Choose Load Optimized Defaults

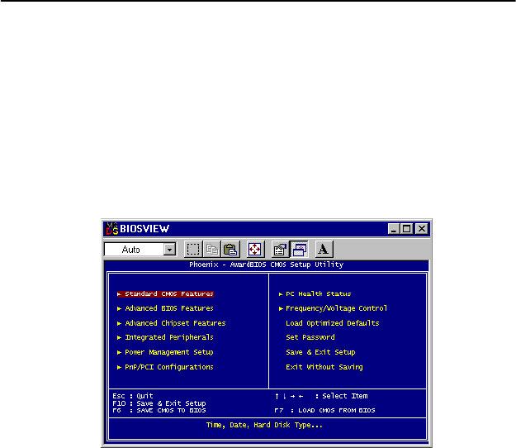click(x=333, y=323)
